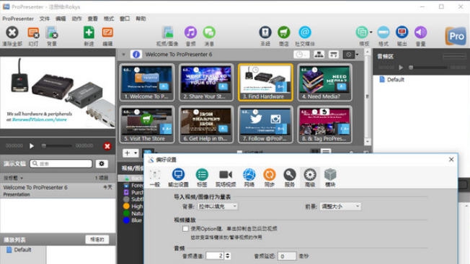Select Default playlist in the audio bin
Viewport: 470px width, 264px height.
pyautogui.click(x=391, y=80)
